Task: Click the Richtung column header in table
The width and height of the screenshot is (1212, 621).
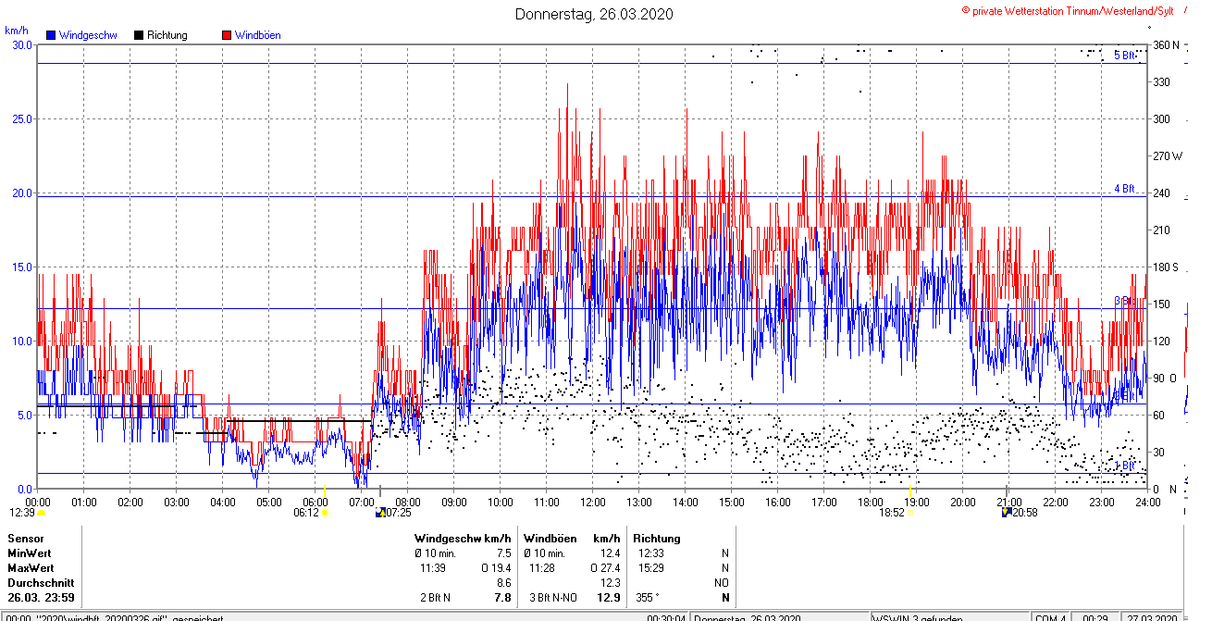Action: 657,538
